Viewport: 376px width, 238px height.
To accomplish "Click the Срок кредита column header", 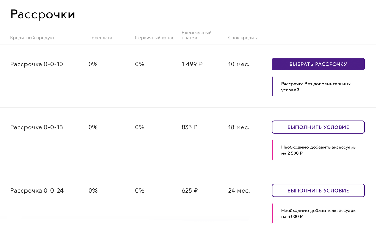I will pyautogui.click(x=243, y=38).
